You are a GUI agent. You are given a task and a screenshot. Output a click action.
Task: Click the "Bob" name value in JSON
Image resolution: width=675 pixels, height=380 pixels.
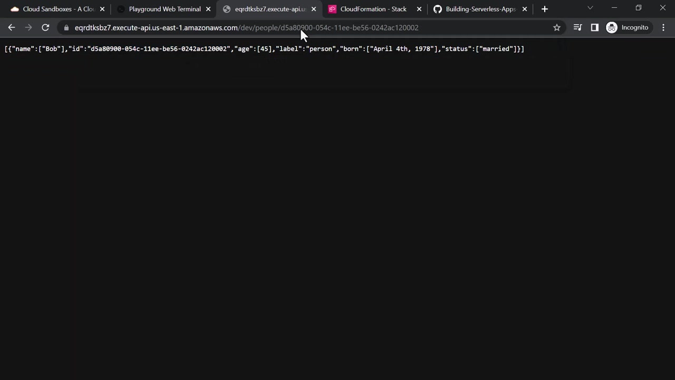click(x=52, y=49)
